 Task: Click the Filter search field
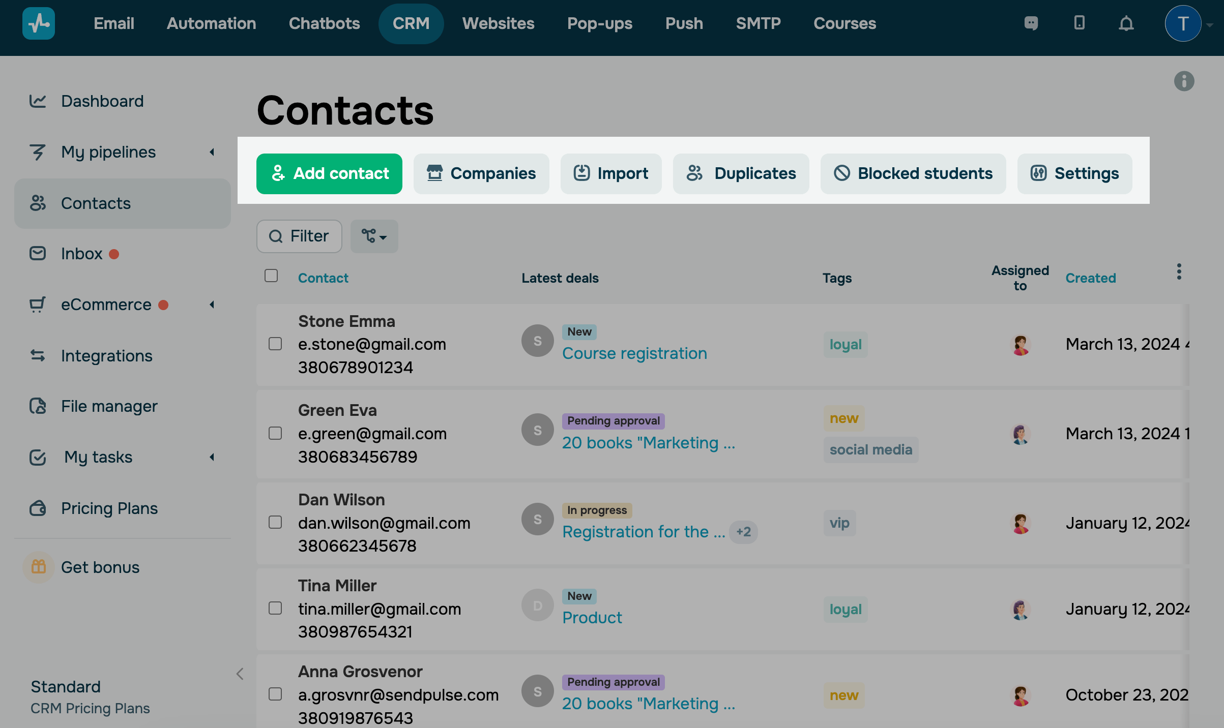pos(299,236)
